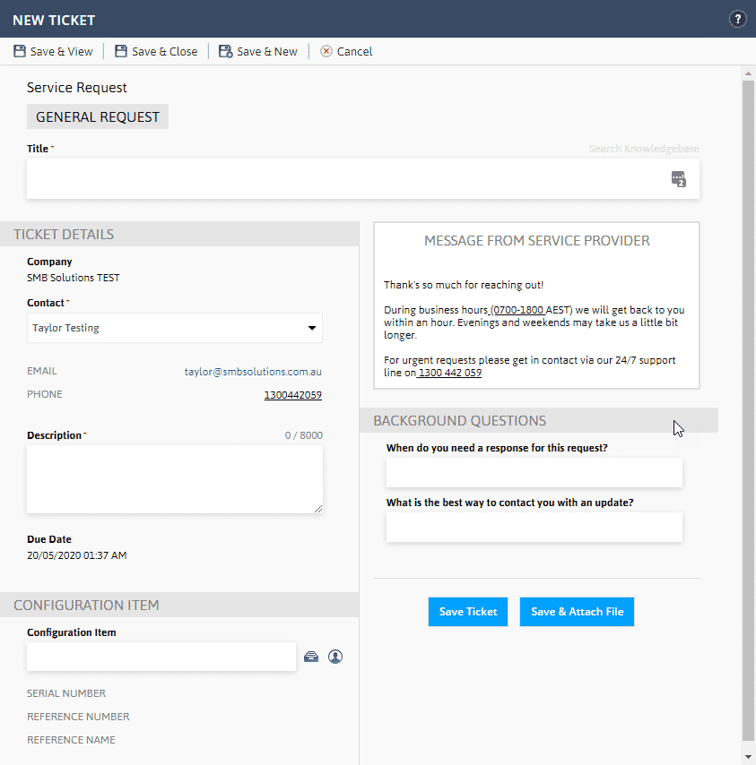This screenshot has width=756, height=765.
Task: Click the contact person icon beside Configuration Item
Action: tap(335, 657)
